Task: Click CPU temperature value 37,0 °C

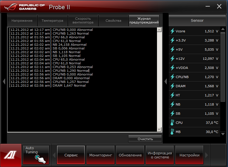Action: [212, 123]
